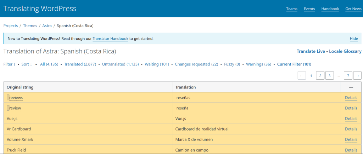363x154 pixels.
Task: Go to next page arrow
Action: coord(357,76)
